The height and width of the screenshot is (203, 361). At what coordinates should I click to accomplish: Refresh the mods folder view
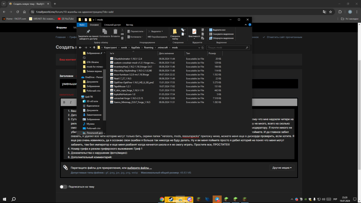[x=203, y=48]
